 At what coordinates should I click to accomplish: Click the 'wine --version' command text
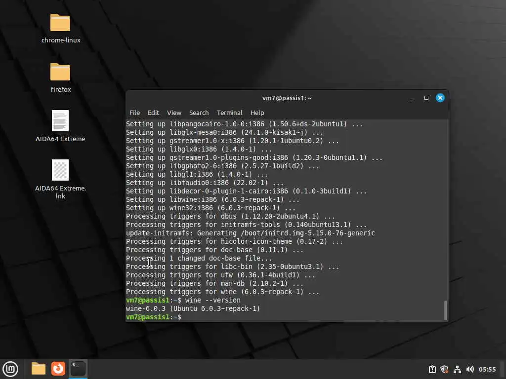point(212,300)
